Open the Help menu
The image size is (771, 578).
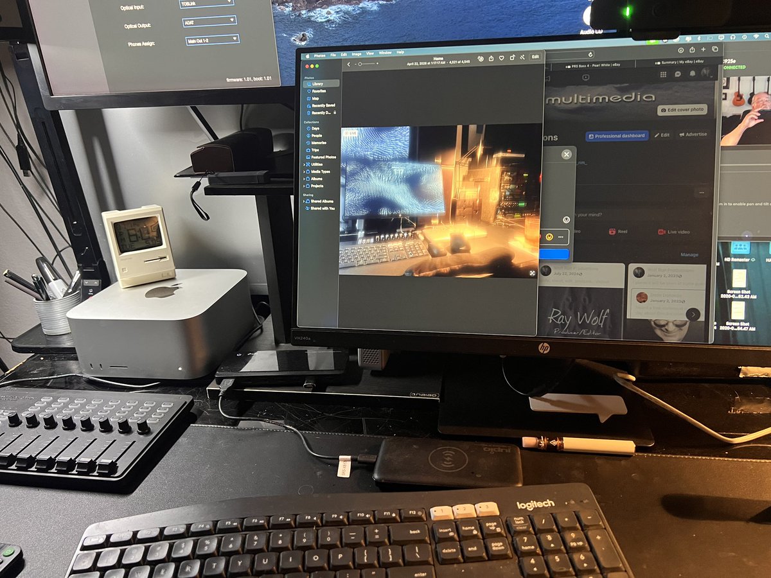coord(400,52)
